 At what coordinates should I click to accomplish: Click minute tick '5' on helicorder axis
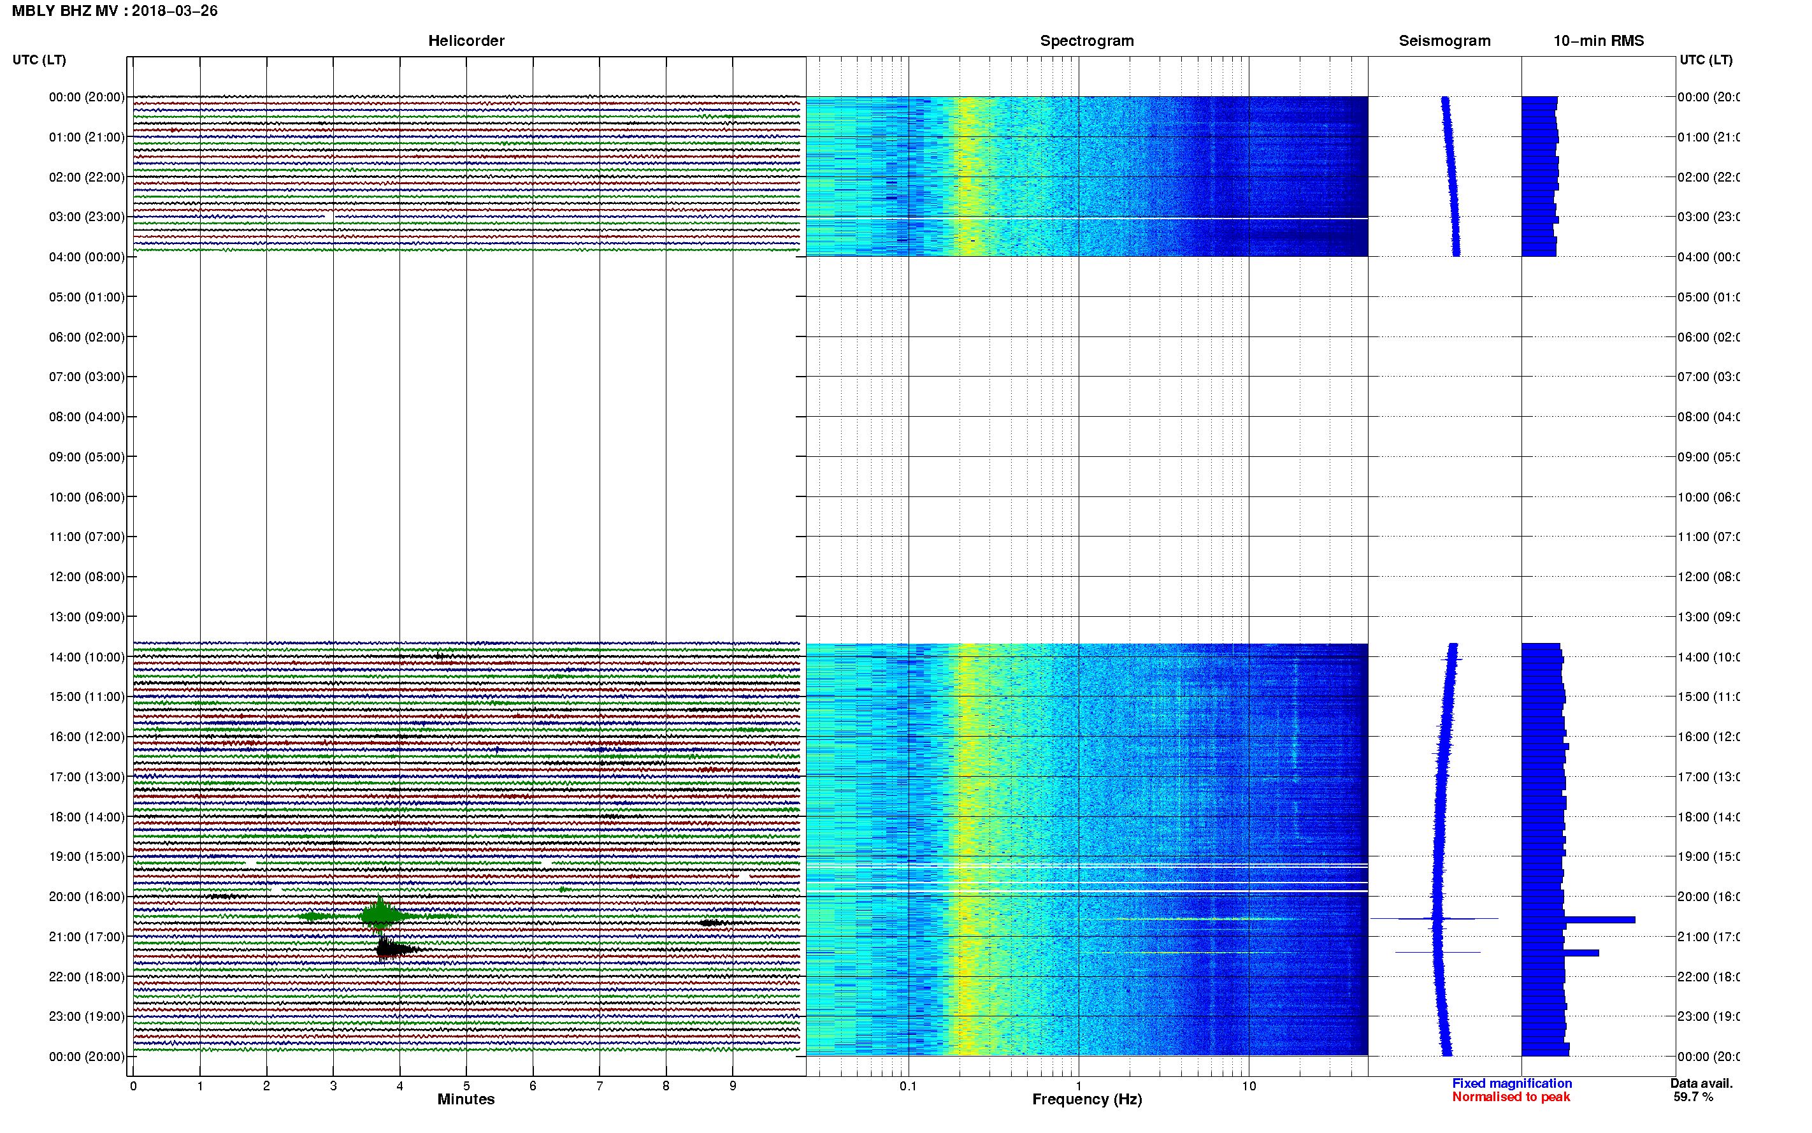click(466, 1086)
